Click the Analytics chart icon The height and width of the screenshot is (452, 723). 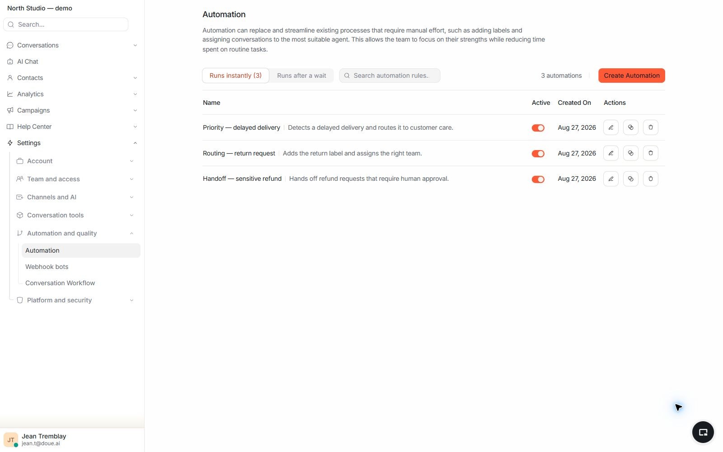click(x=10, y=94)
